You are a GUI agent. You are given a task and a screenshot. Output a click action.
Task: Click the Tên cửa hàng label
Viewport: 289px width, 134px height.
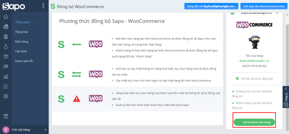(x=254, y=56)
